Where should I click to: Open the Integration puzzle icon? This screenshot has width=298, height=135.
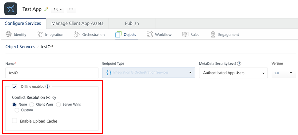(40, 34)
